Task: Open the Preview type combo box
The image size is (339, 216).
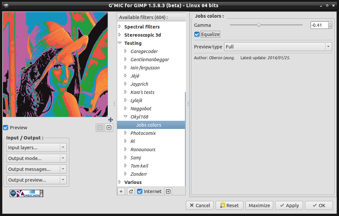Action: [278, 47]
